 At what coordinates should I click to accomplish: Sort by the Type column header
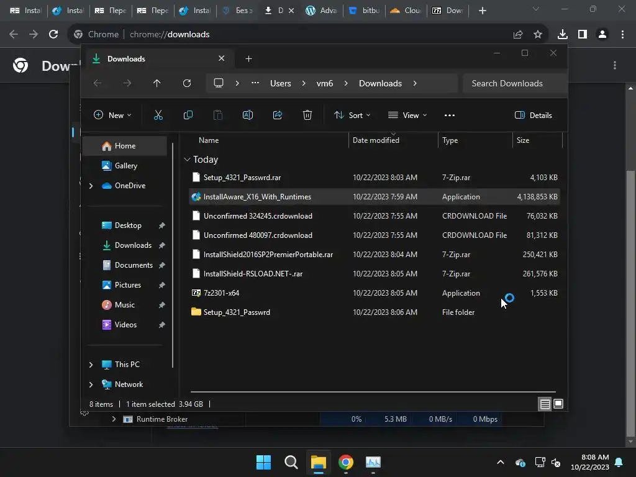tap(450, 140)
